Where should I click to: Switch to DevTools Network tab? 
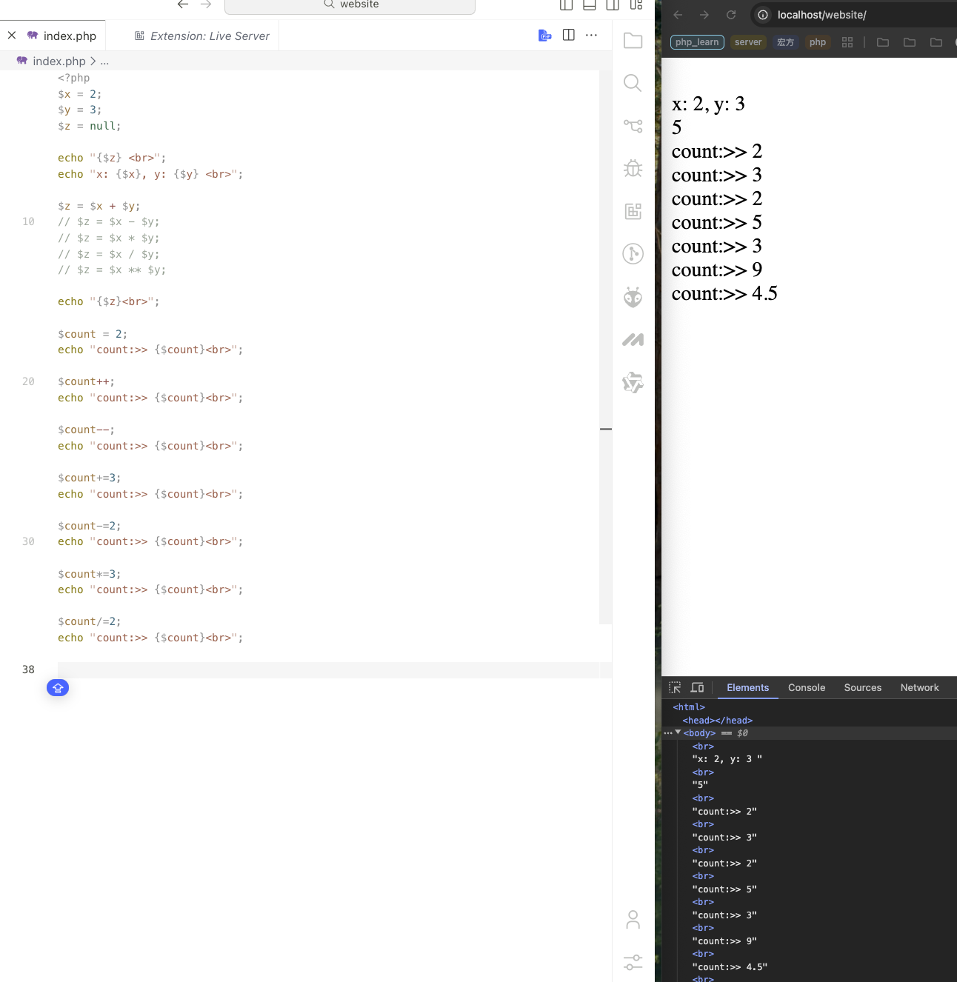point(919,687)
